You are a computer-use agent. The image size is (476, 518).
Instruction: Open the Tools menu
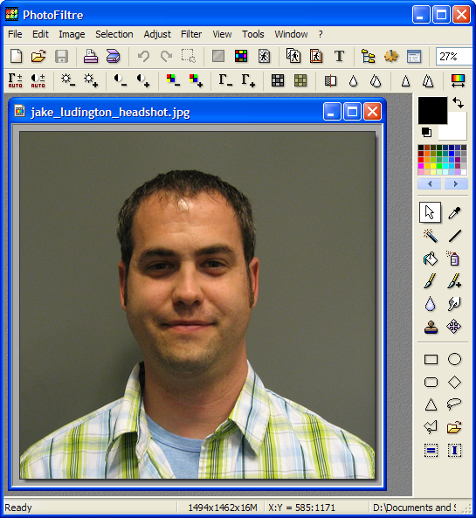pyautogui.click(x=253, y=34)
